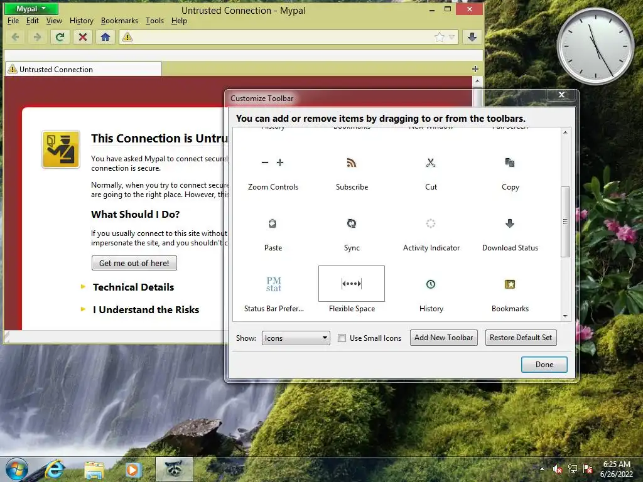643x482 pixels.
Task: Open the Edit menu
Action: [x=33, y=21]
